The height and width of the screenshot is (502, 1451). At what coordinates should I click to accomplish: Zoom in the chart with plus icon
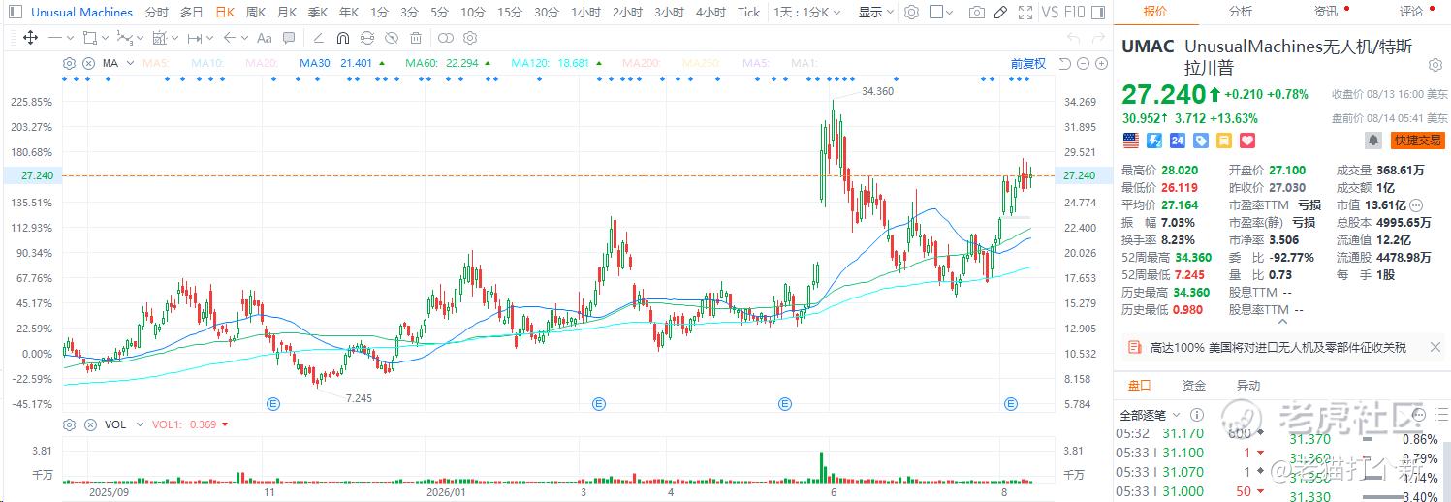click(1101, 63)
